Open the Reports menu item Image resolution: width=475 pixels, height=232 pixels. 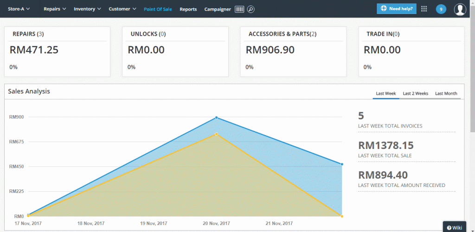[188, 9]
